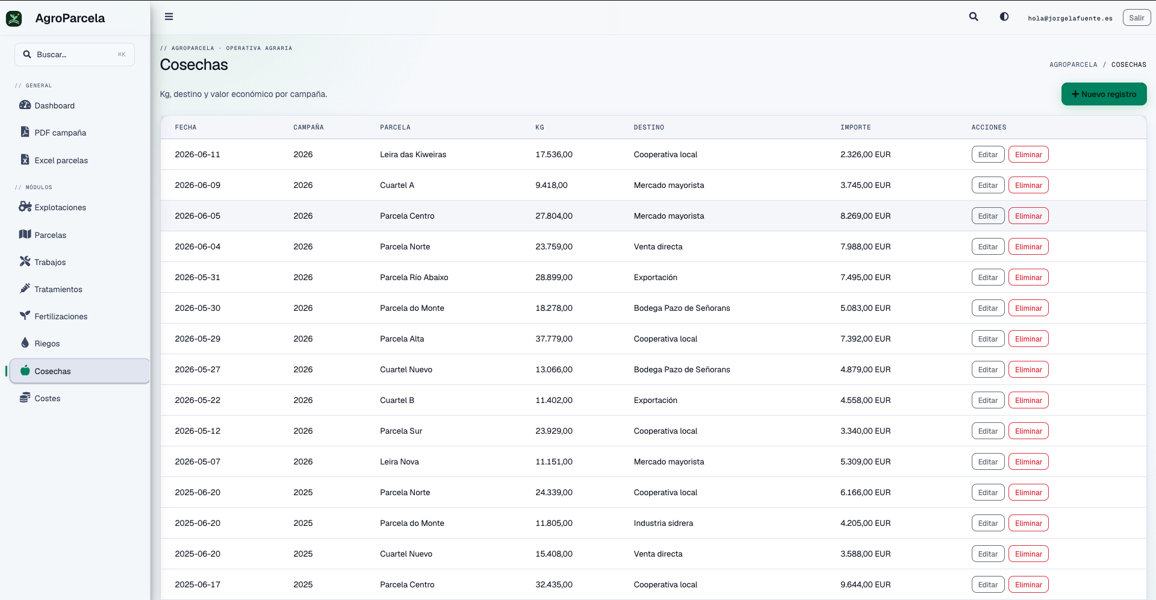1156x600 pixels.
Task: Click AGROPARCELA breadcrumb link at right
Action: pos(1073,64)
